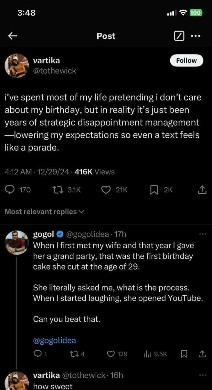This screenshot has height=390, width=212.
Task: Reply to vartika's birthday post
Action: click(10, 190)
